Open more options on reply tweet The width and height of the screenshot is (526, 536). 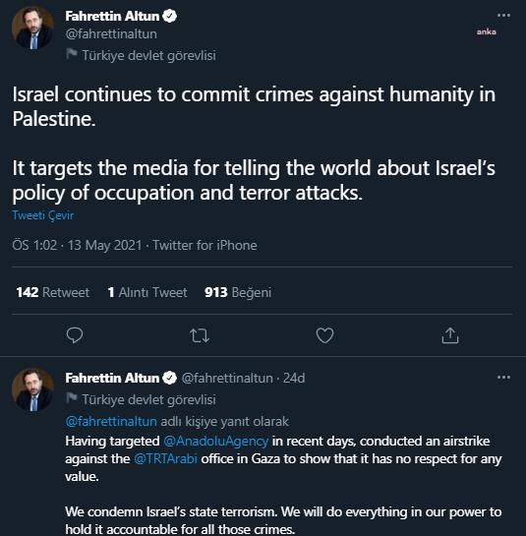(503, 378)
